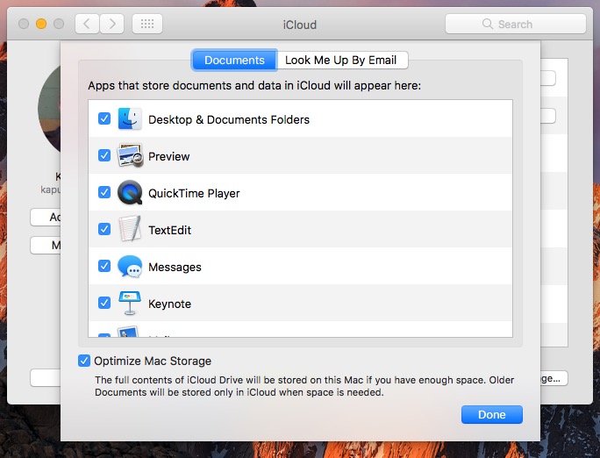Uncheck the Keynote checkbox

click(104, 303)
